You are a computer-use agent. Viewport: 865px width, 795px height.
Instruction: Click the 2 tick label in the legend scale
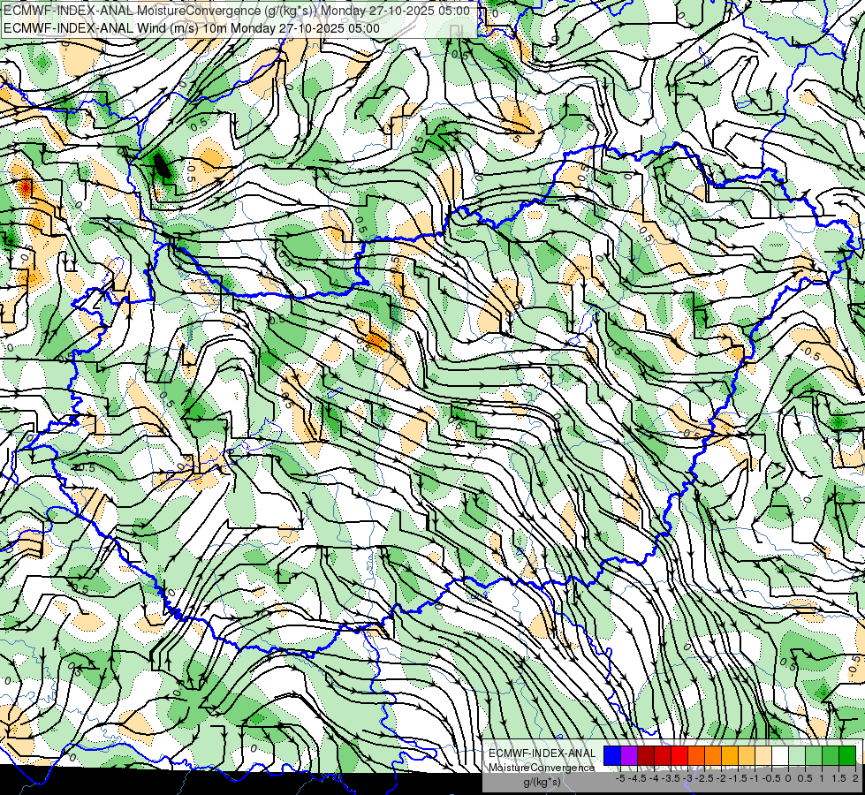click(x=855, y=778)
